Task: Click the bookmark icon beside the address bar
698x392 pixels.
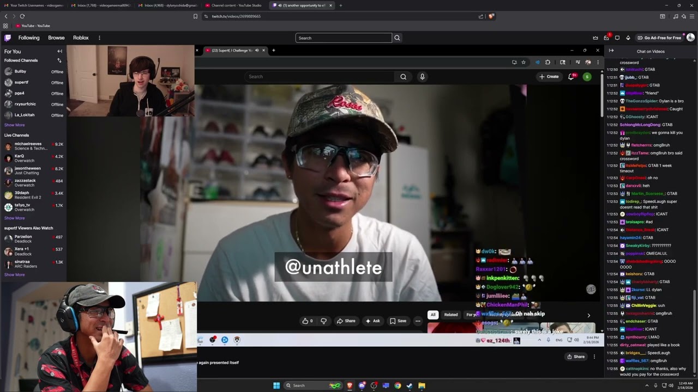Action: [x=195, y=16]
